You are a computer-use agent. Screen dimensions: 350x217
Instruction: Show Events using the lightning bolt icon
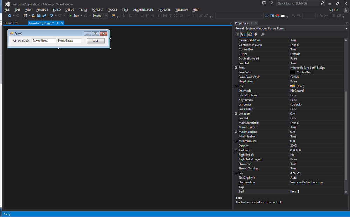tap(256, 34)
